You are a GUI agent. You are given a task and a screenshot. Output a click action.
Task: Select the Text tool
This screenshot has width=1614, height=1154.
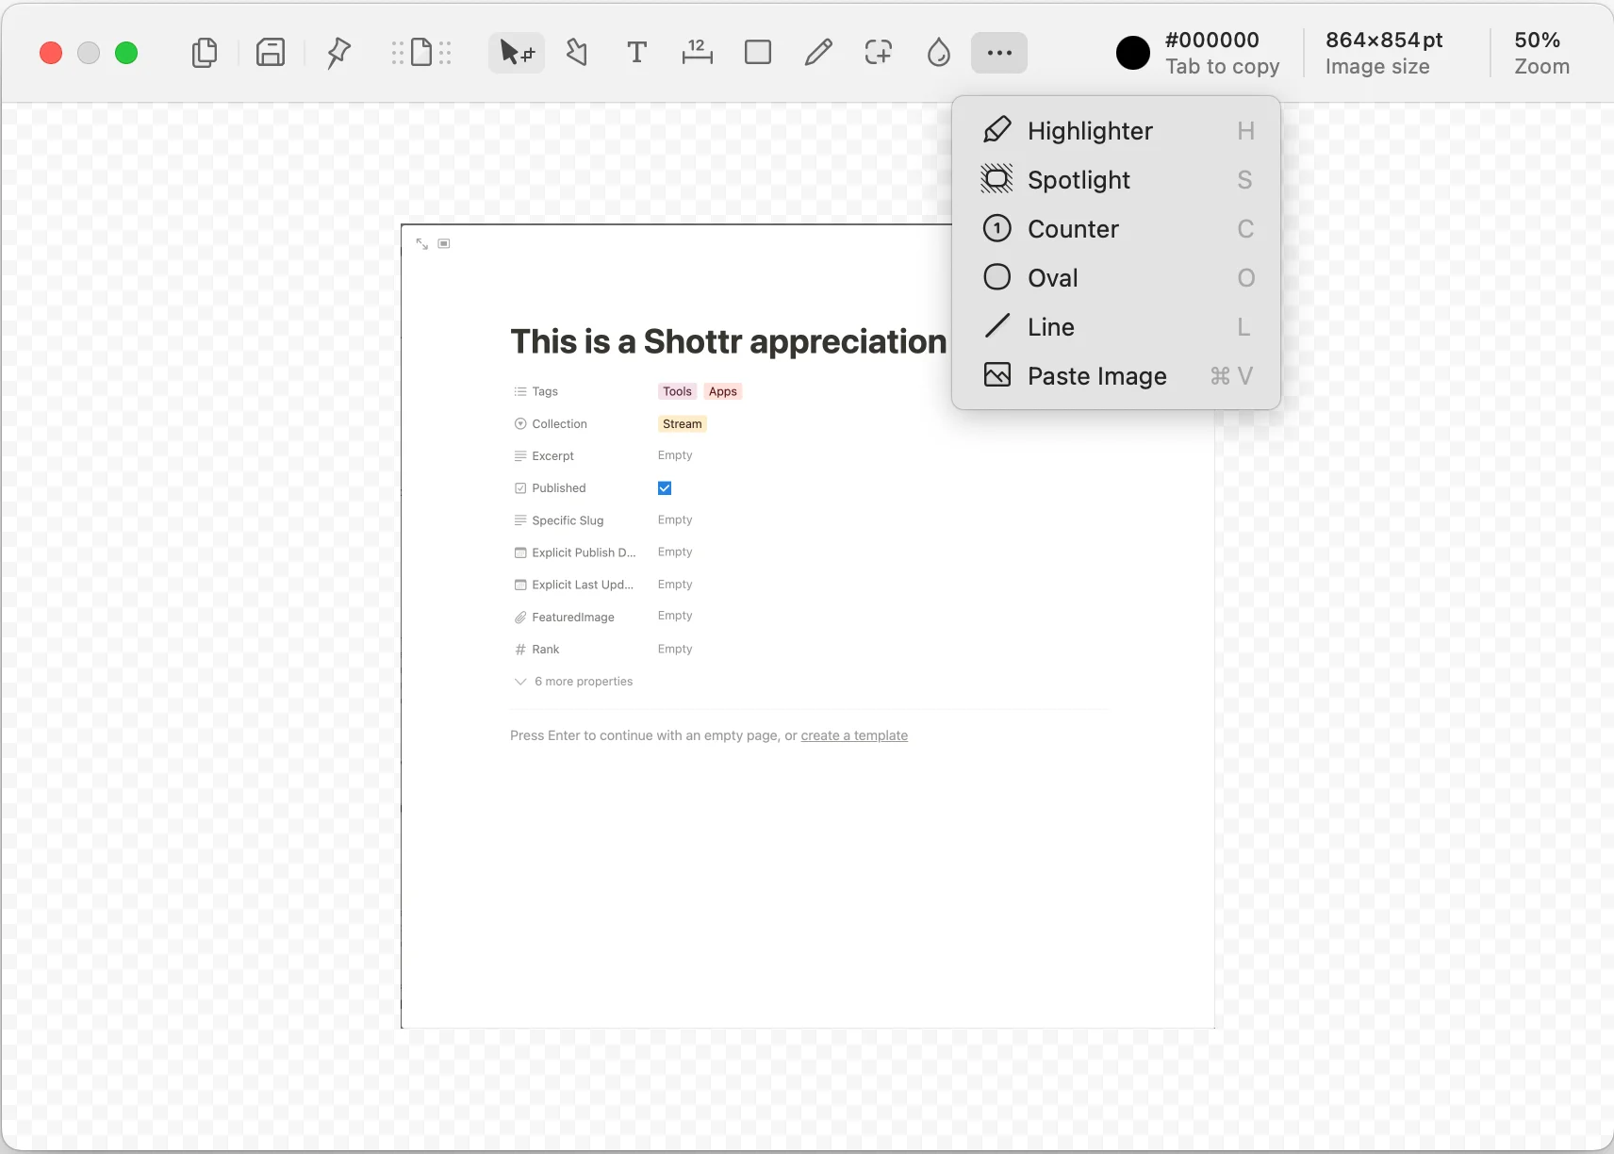pos(635,53)
